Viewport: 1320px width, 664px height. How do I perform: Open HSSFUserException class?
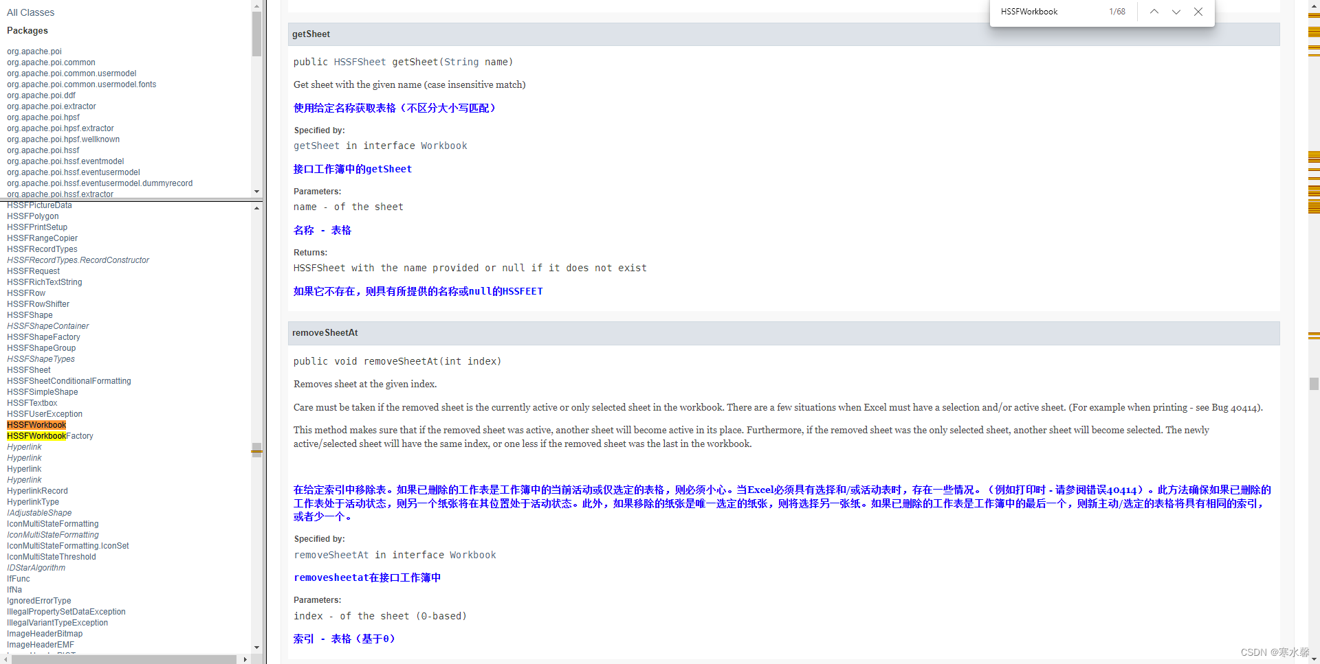tap(45, 414)
